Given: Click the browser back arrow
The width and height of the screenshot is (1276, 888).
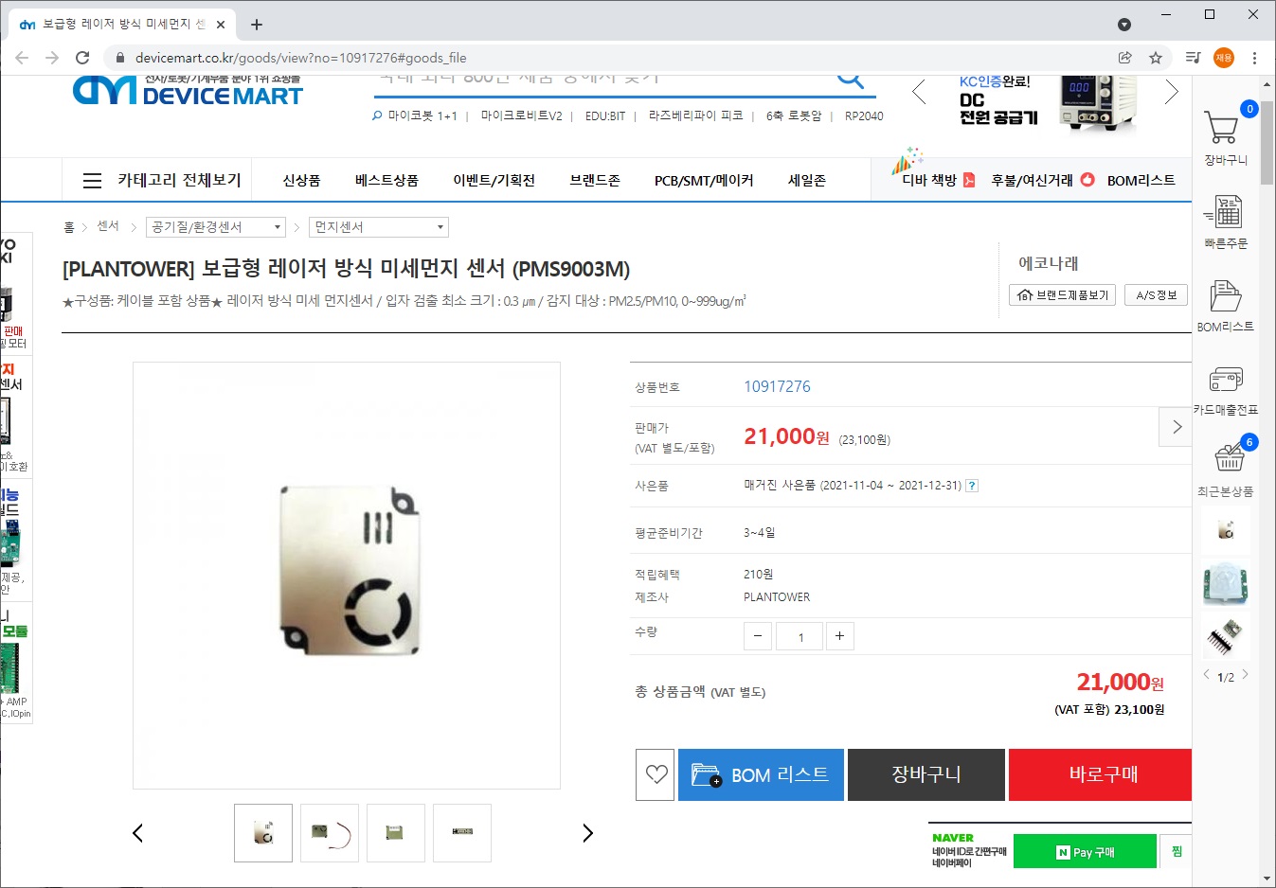Looking at the screenshot, I should click(22, 58).
